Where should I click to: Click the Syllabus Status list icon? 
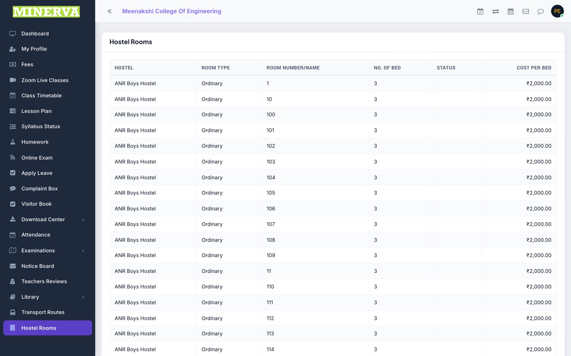coord(13,127)
